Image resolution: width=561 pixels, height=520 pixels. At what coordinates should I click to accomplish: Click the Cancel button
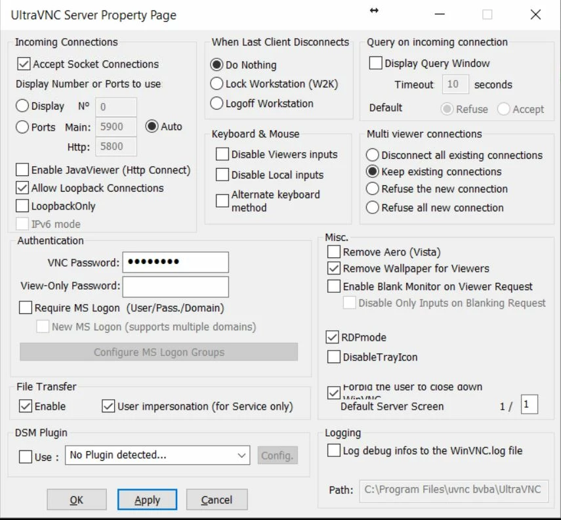tap(217, 500)
